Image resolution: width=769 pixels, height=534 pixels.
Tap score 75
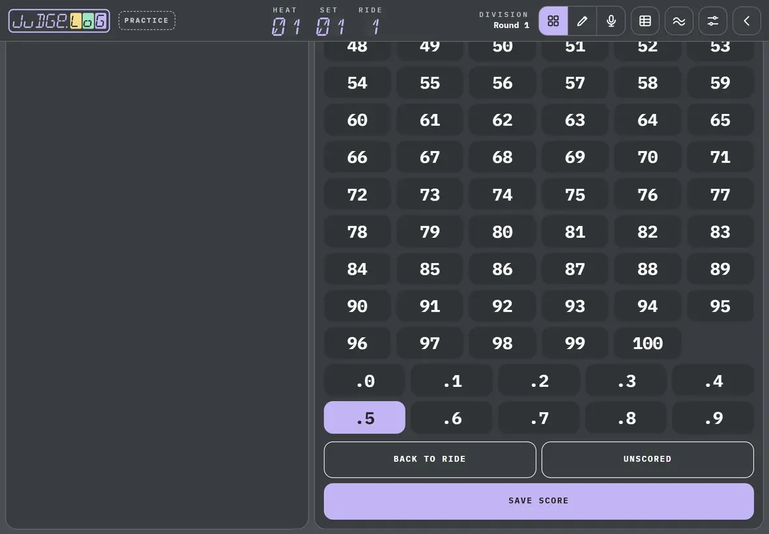click(x=575, y=195)
